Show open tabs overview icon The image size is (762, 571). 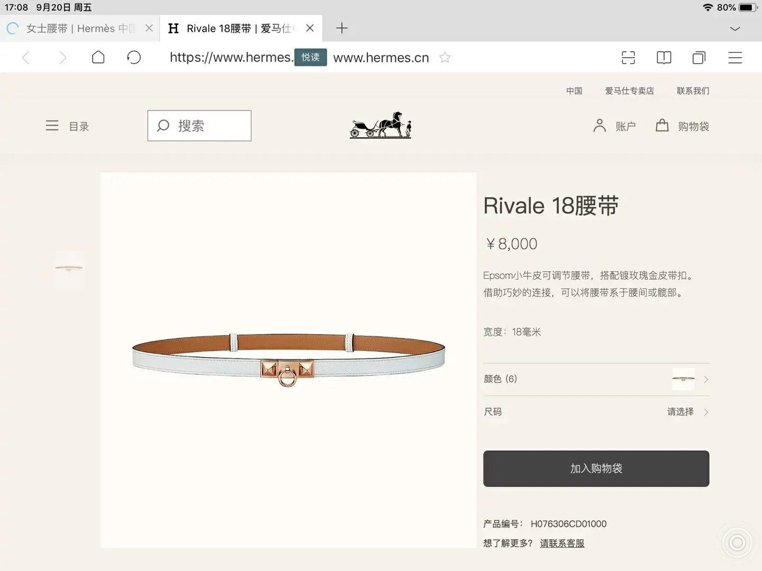point(699,58)
